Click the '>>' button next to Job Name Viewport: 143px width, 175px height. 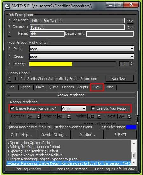pyautogui.click(x=130, y=21)
